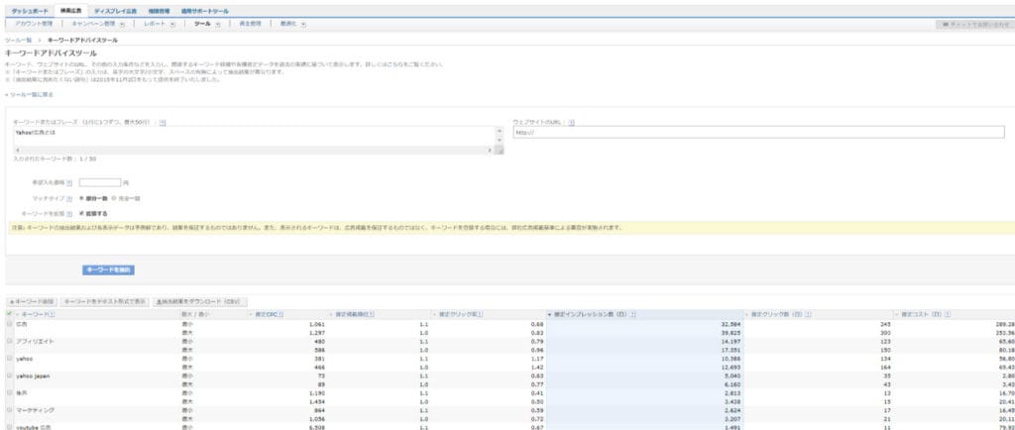Click the CPC value 1,061

316,323
